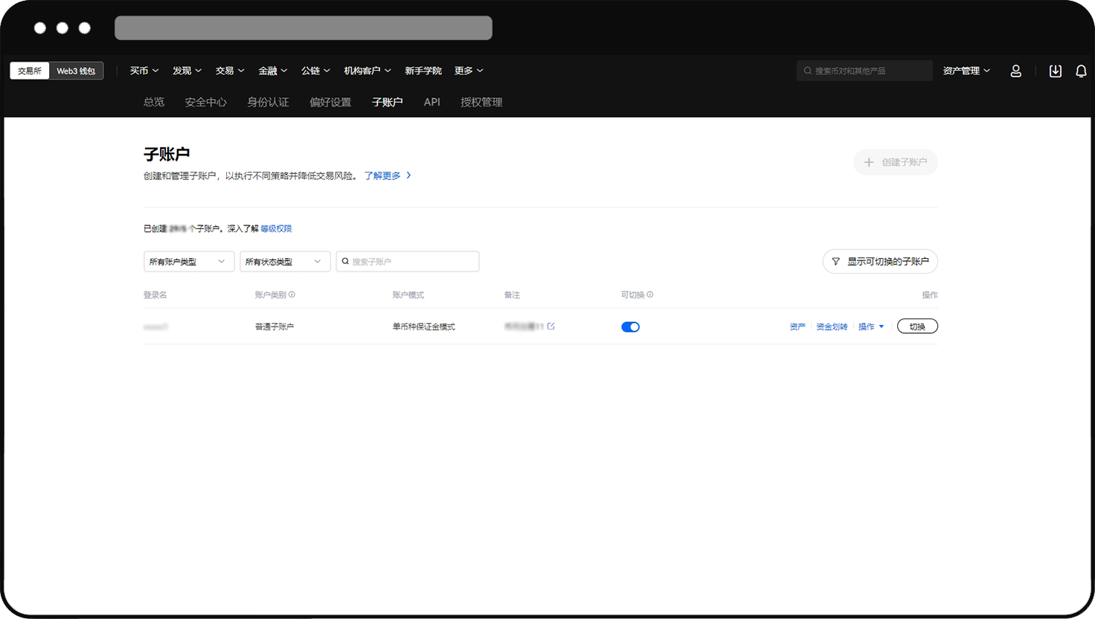This screenshot has height=619, width=1095.
Task: Go to the 安全中心 tab
Action: click(x=205, y=102)
